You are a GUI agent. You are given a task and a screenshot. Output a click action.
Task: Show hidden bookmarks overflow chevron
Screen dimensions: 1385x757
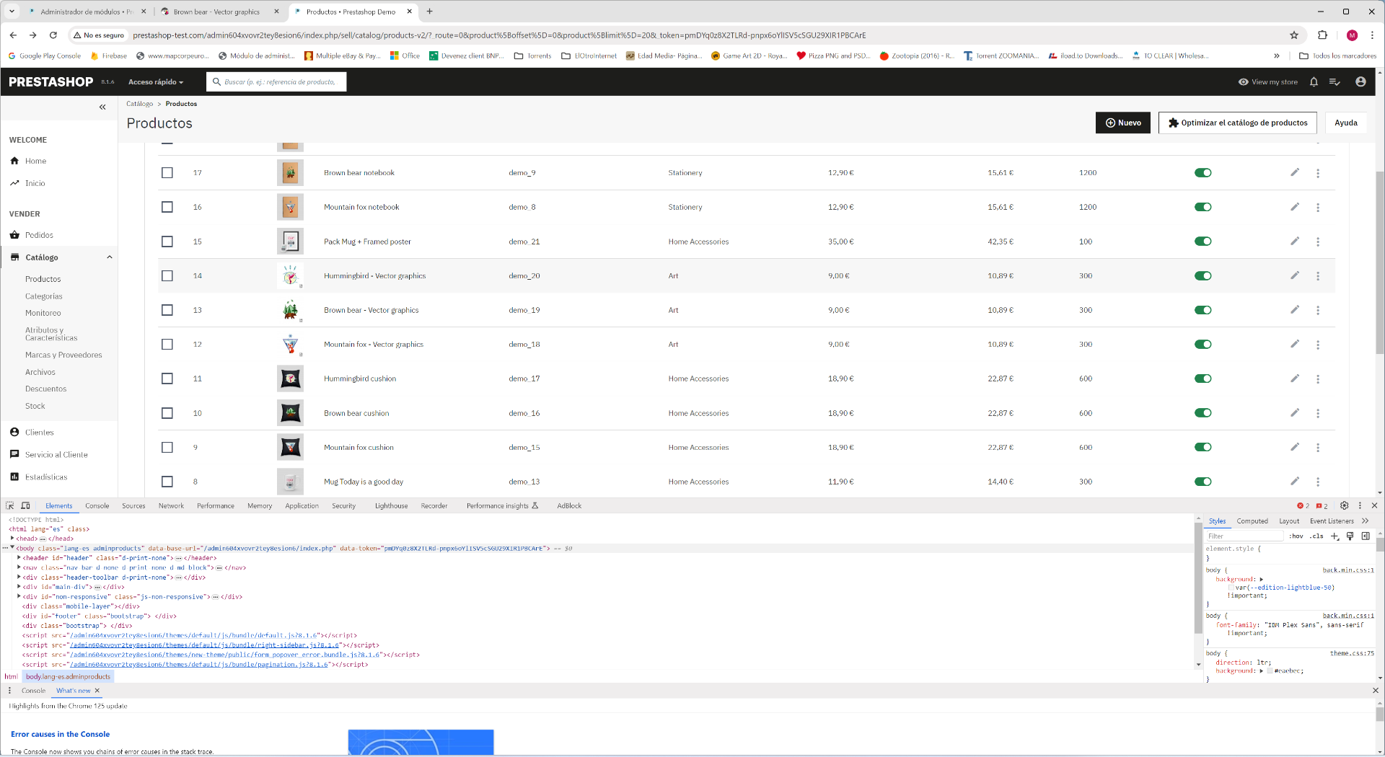[x=1277, y=56]
